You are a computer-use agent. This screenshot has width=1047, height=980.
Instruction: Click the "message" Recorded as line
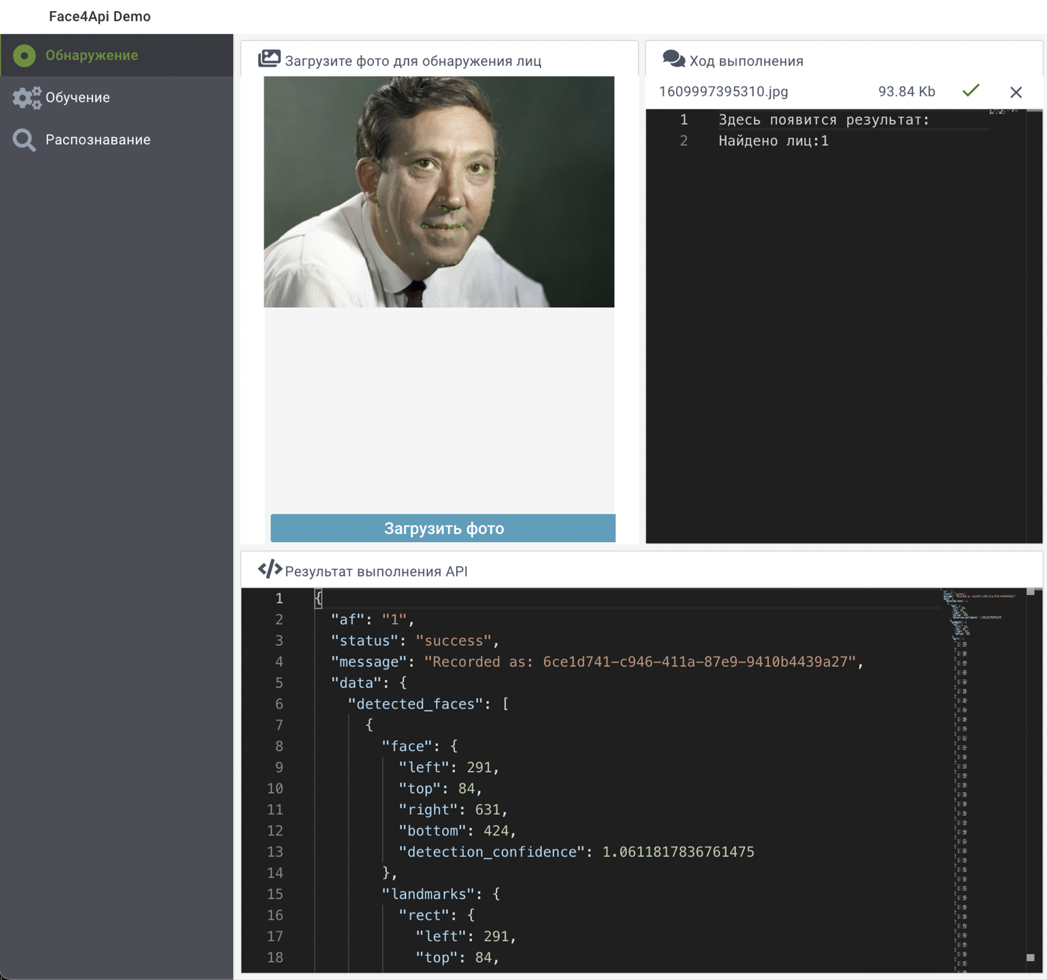597,662
